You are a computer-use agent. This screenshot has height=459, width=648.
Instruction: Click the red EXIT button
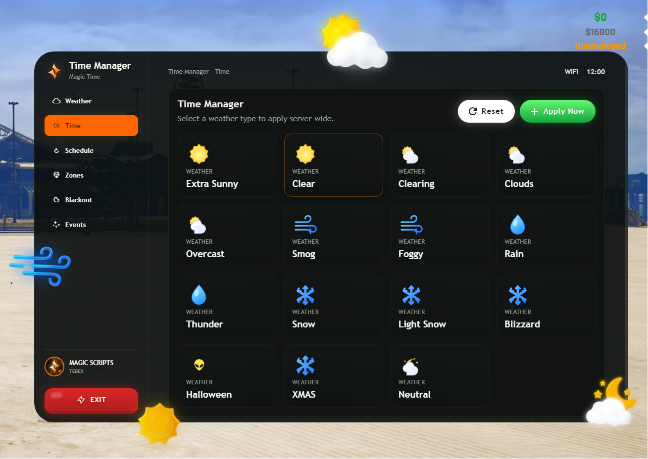[x=91, y=400]
